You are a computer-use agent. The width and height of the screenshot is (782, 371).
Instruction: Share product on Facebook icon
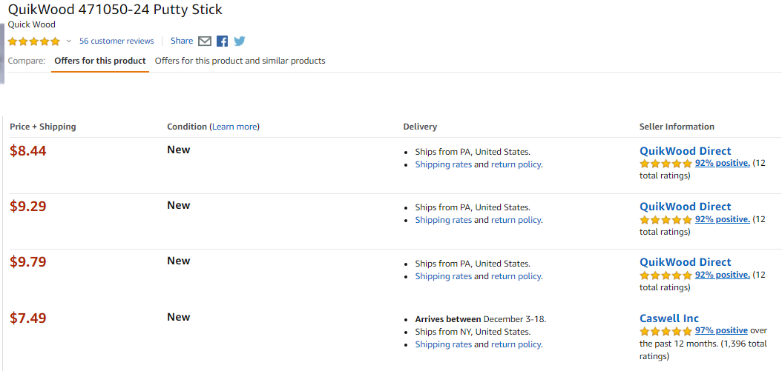[x=223, y=41]
